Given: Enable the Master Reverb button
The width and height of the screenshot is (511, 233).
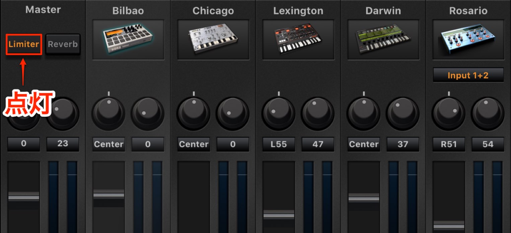Looking at the screenshot, I should point(63,44).
